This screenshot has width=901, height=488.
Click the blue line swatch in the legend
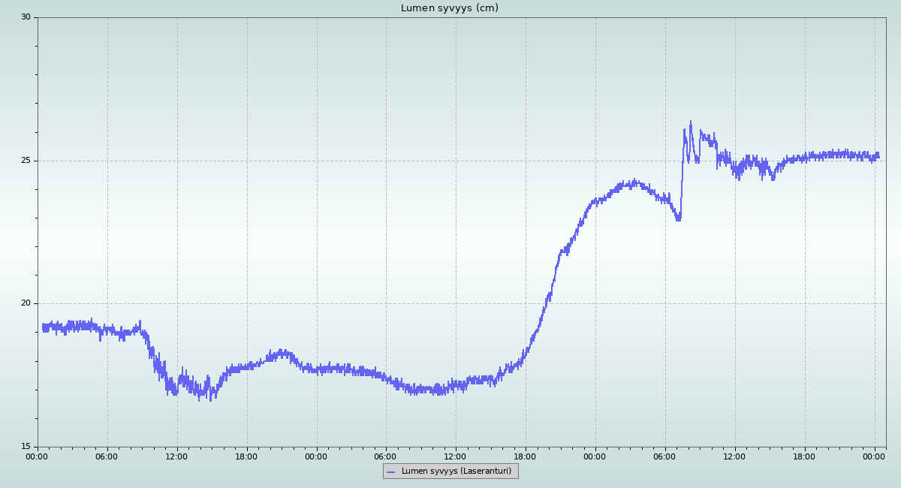point(390,471)
